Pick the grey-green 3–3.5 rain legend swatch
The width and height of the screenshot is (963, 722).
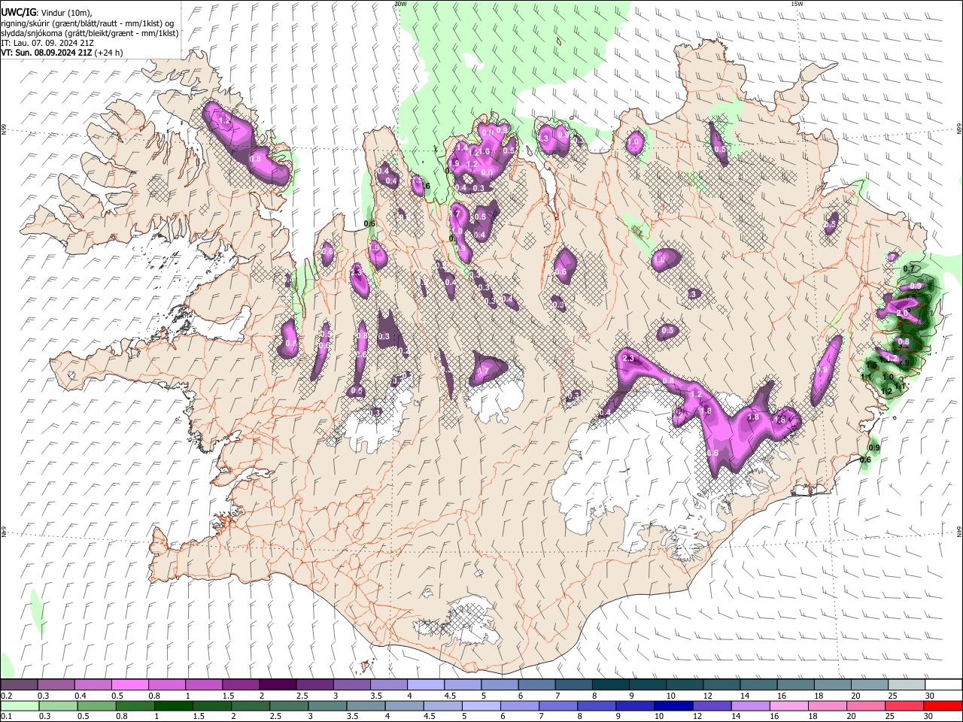point(327,705)
